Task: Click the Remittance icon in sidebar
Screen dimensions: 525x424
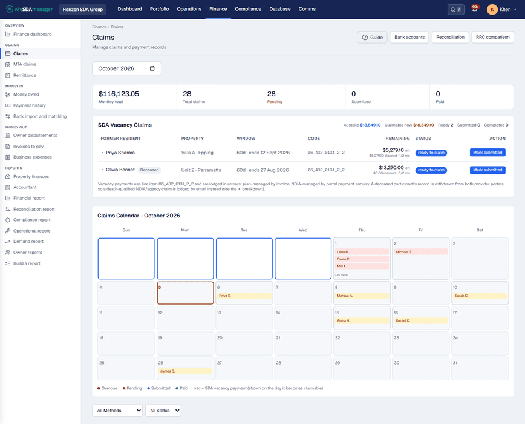Action: [8, 76]
